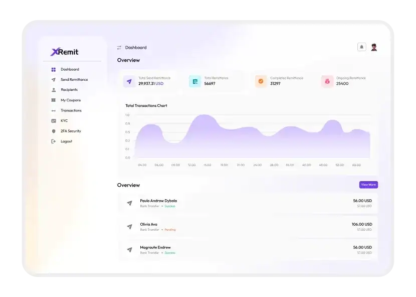Toggle the sidebar collapse arrows icon
This screenshot has width=416, height=297.
[119, 48]
